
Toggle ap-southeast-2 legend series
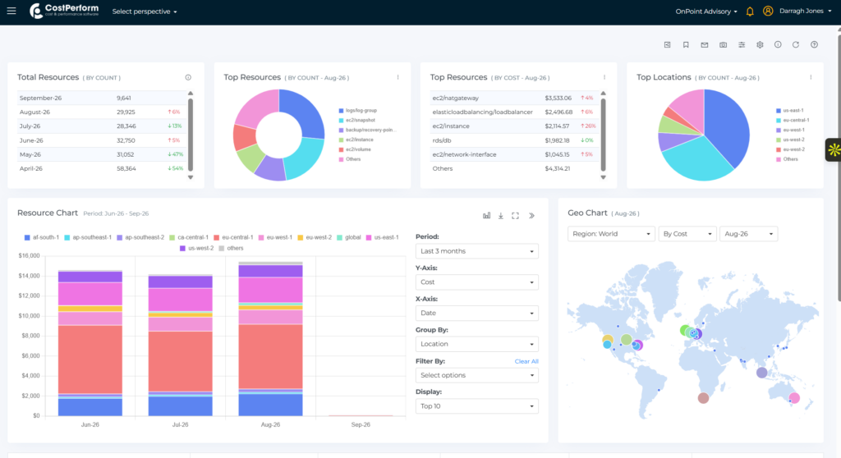[x=140, y=237]
